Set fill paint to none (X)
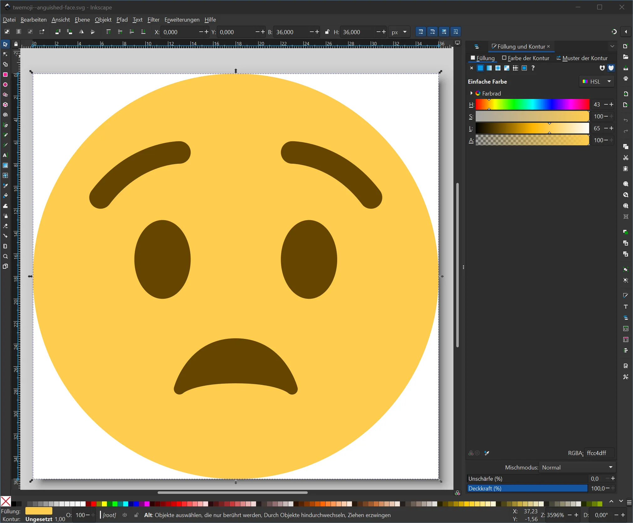This screenshot has width=633, height=523. click(472, 68)
